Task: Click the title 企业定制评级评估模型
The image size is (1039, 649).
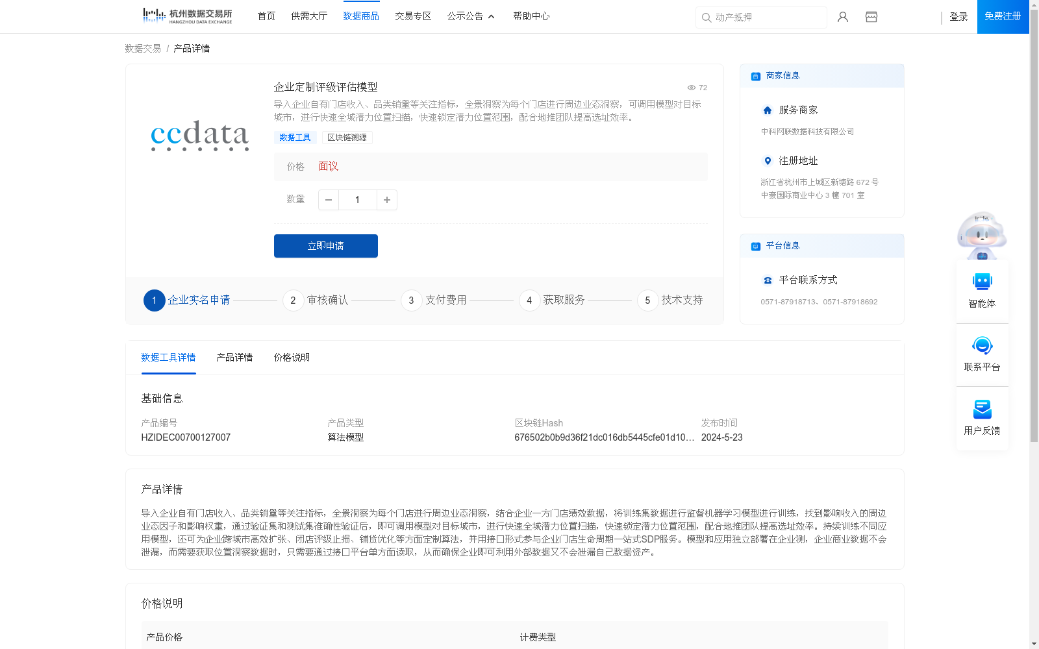Action: (x=325, y=87)
